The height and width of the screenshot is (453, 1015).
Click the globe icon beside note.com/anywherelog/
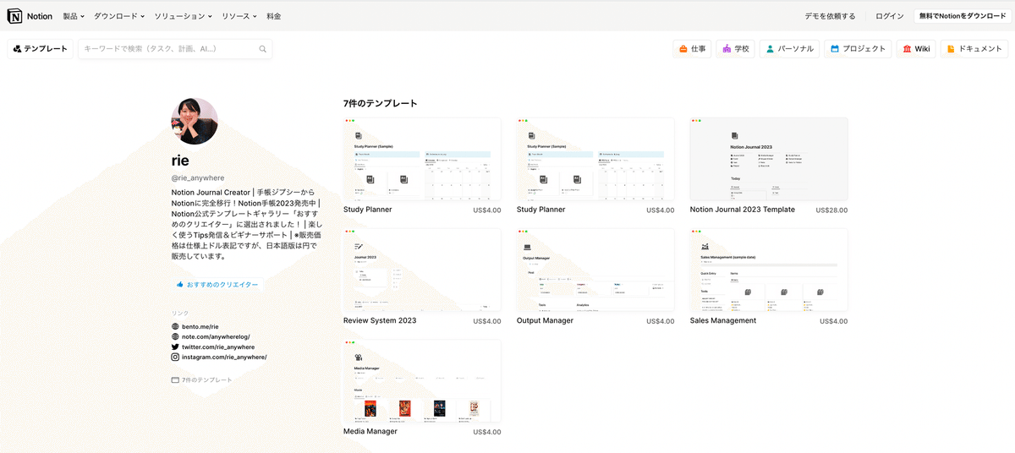pos(175,336)
